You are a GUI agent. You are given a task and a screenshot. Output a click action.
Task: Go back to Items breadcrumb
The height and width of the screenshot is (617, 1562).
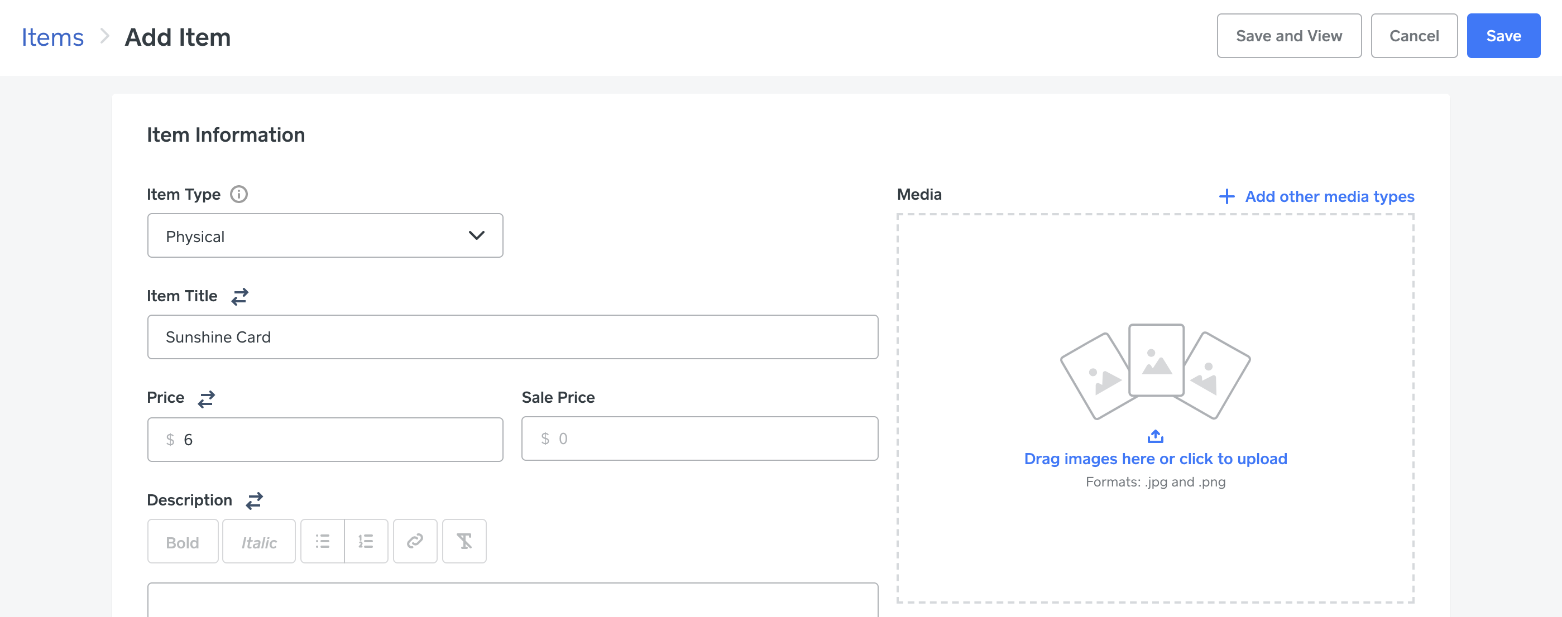(x=52, y=37)
